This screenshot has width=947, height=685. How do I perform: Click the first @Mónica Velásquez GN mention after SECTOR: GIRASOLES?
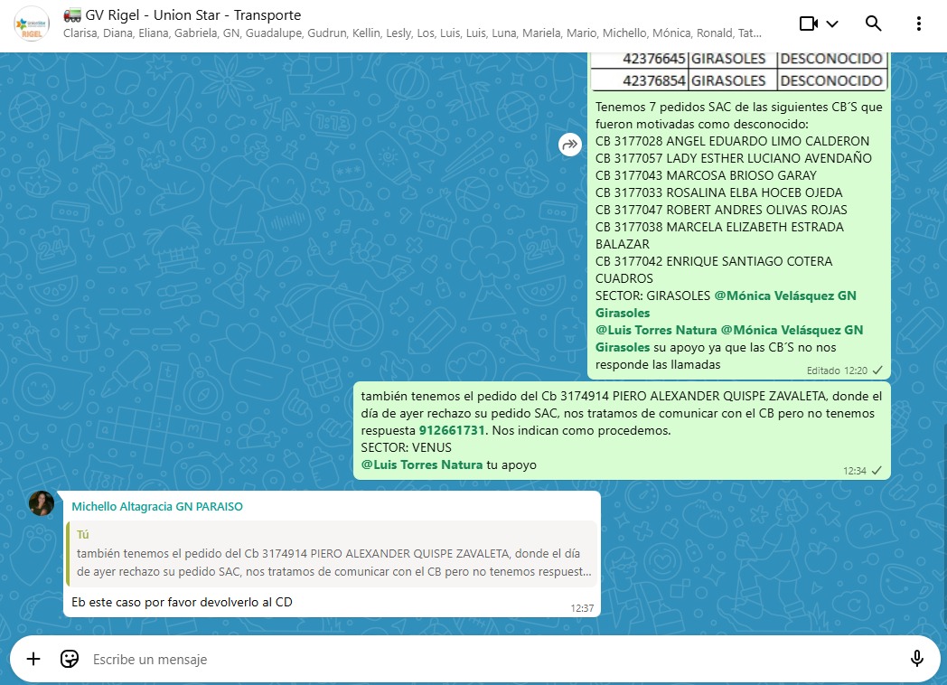[784, 296]
